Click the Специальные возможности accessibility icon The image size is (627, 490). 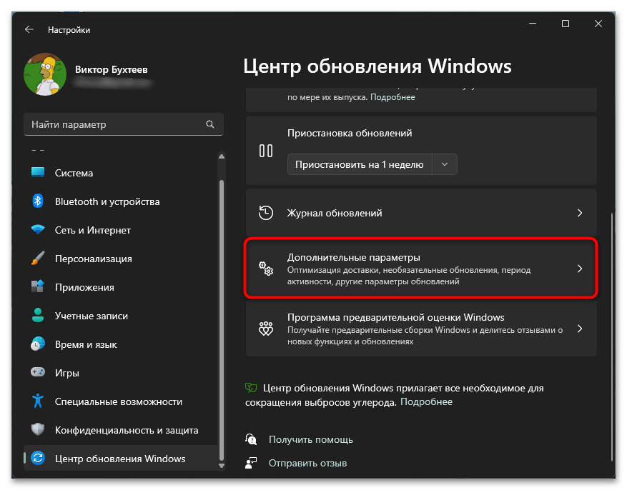pos(38,401)
